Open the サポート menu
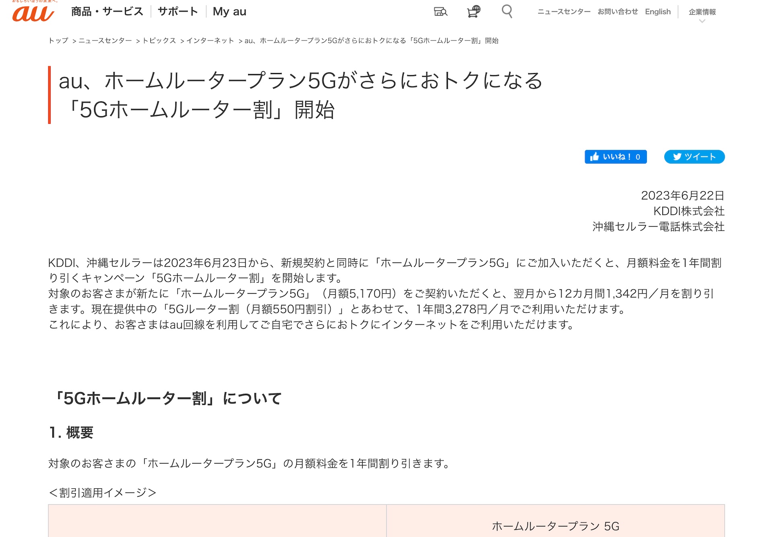Image resolution: width=772 pixels, height=537 pixels. [178, 12]
